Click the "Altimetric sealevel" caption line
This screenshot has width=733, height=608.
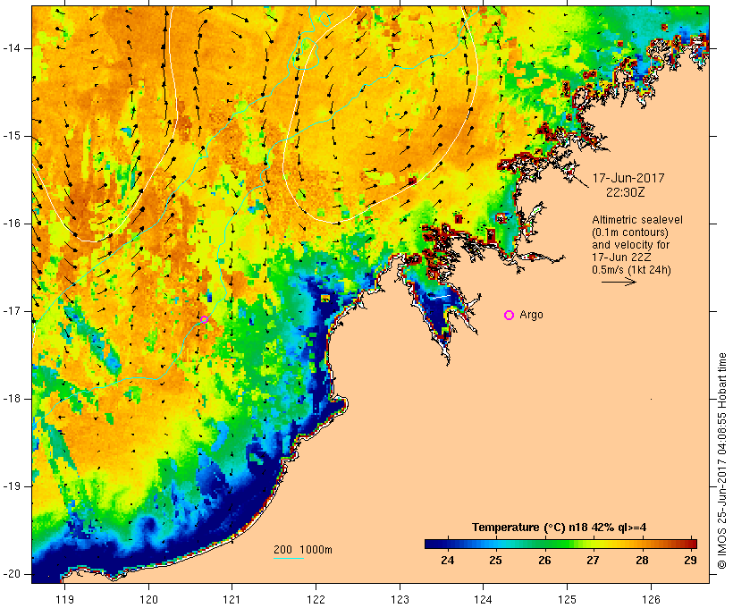click(x=637, y=220)
